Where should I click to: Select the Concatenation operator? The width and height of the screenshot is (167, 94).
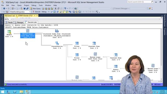tap(57, 45)
